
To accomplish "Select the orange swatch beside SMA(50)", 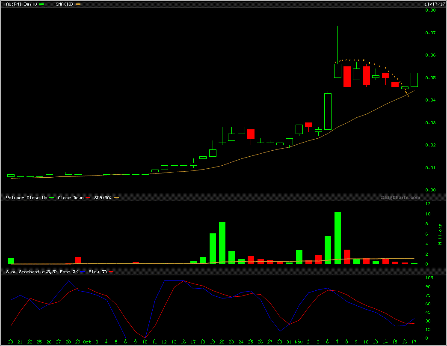I will (x=117, y=197).
